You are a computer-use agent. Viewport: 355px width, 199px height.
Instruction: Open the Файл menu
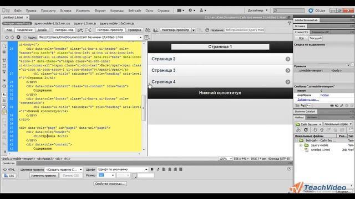click(x=18, y=11)
